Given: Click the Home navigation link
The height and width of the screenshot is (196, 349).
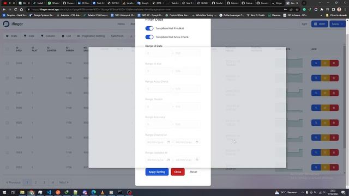Looking at the screenshot, I should (121, 24).
